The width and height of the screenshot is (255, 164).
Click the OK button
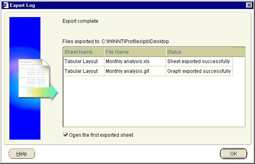[233, 153]
